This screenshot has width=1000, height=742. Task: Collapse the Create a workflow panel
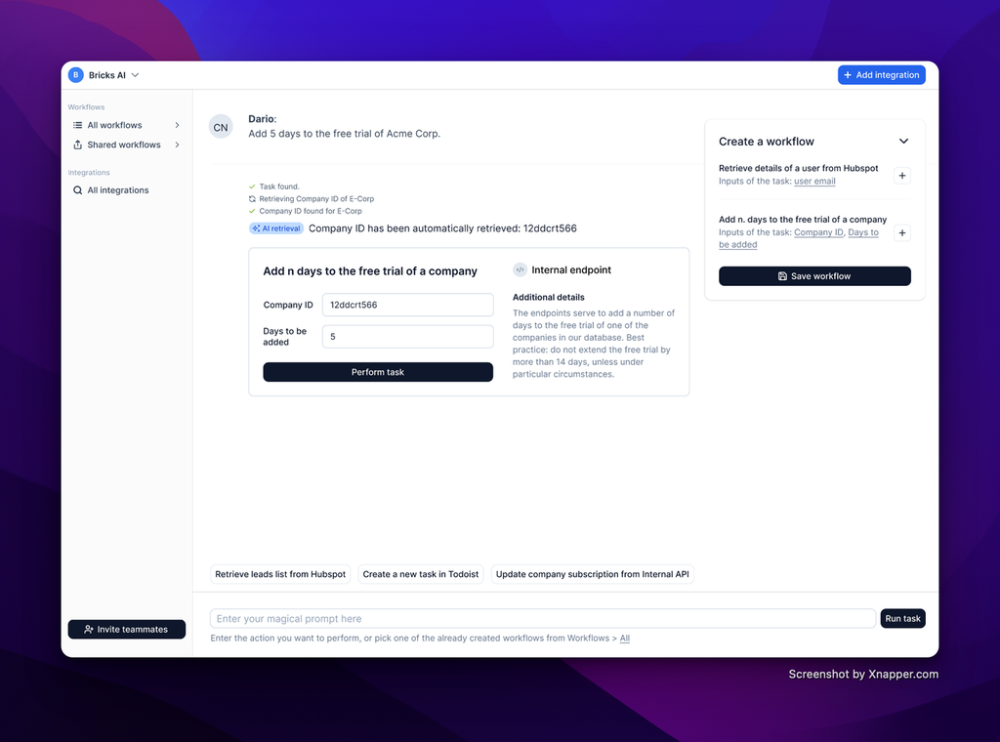coord(903,141)
